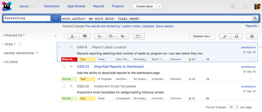This screenshot has width=262, height=112.
Task: Open the Reports dropdown under search
Action: pos(252,26)
